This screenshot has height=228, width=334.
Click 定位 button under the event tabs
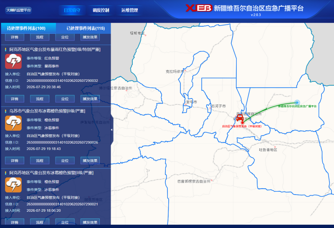pyautogui.click(x=65, y=37)
